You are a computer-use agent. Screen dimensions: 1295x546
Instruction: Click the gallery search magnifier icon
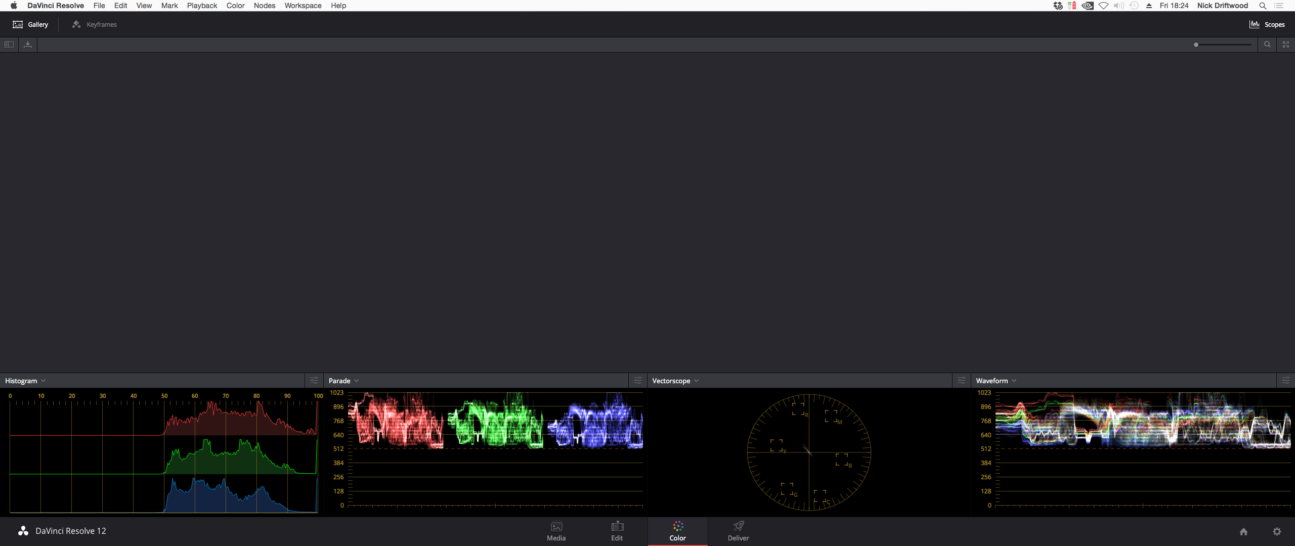tap(1267, 44)
